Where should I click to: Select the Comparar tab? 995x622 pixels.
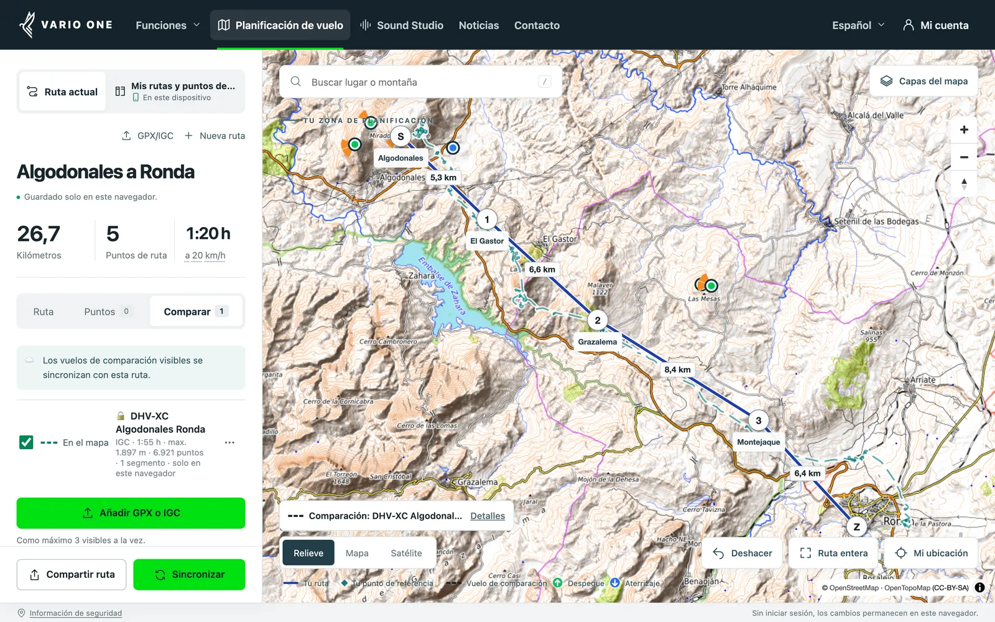coord(196,312)
